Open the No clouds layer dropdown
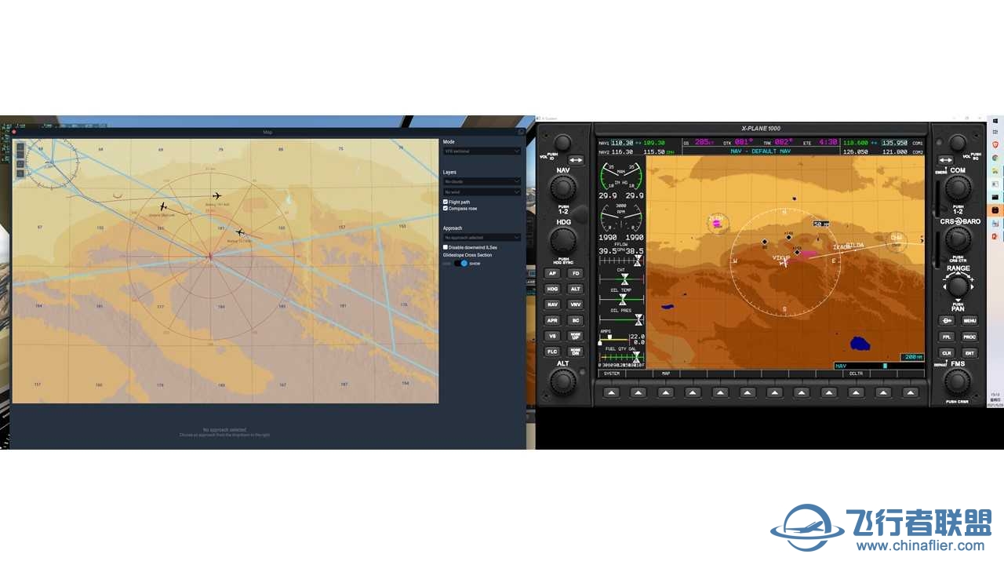Image resolution: width=1004 pixels, height=565 pixels. click(x=482, y=181)
